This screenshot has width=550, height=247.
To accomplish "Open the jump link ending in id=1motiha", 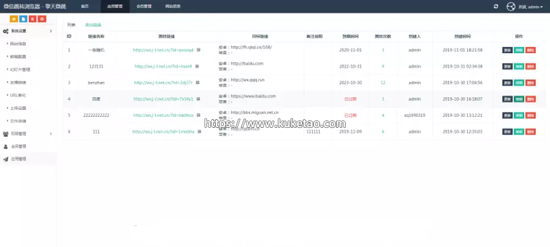I will pyautogui.click(x=163, y=131).
